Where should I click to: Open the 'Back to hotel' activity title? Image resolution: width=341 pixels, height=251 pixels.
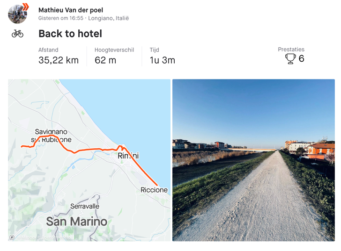[x=70, y=34]
